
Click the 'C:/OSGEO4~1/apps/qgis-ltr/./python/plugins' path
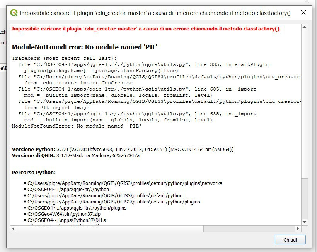click(77, 208)
